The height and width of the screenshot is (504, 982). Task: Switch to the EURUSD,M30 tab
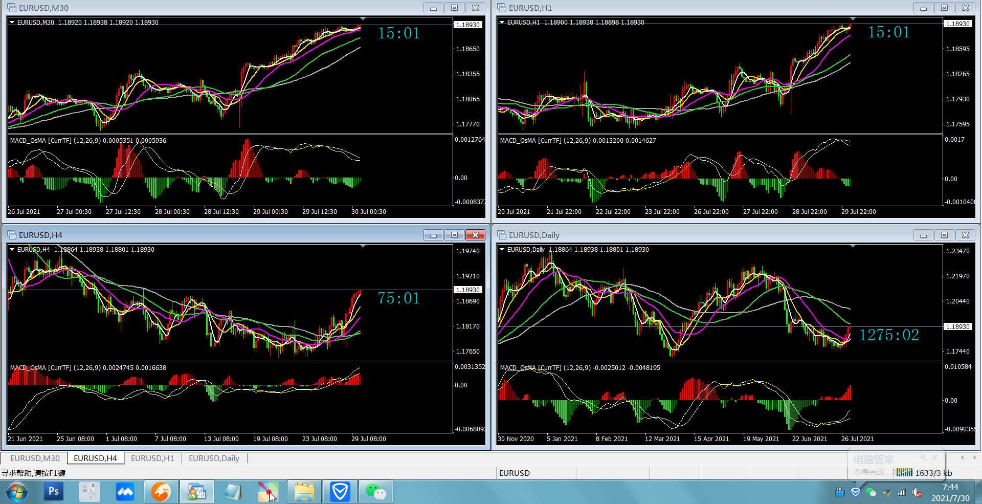coord(35,458)
